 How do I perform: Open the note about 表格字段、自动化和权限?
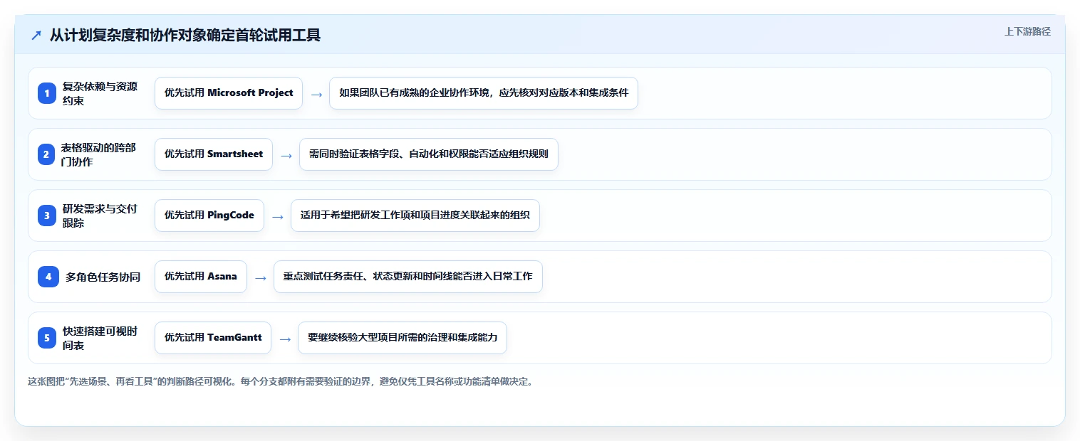(429, 154)
